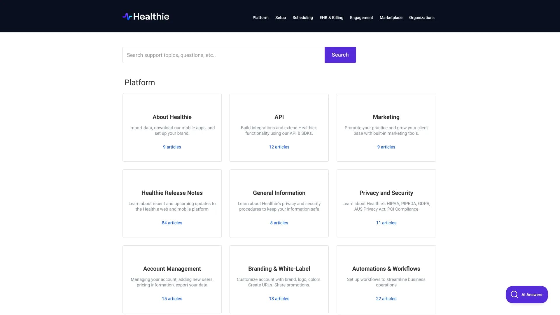Open AI Answers with the magnifier icon
560x315 pixels.
(x=514, y=295)
